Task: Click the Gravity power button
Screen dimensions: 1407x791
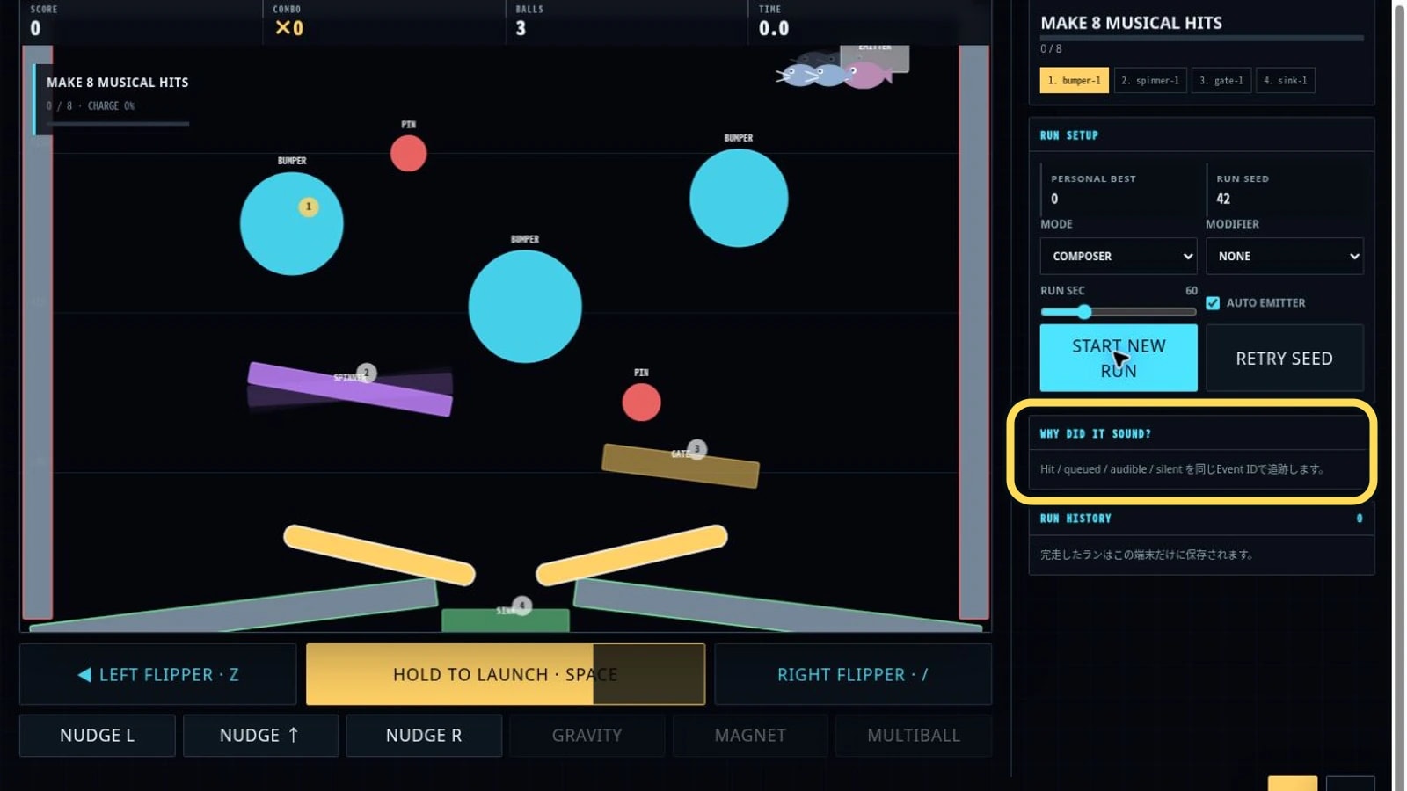Action: point(587,735)
